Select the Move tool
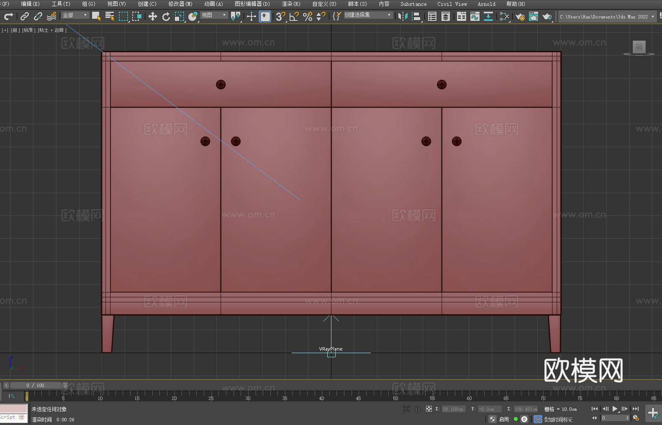 pos(153,16)
